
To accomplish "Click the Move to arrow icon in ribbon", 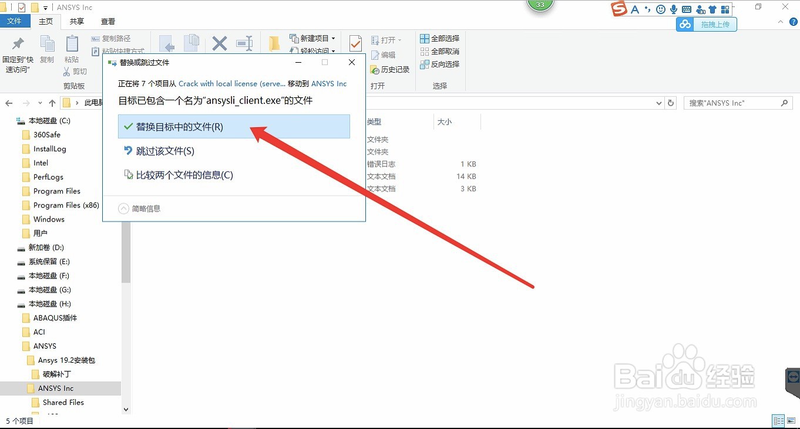I will pyautogui.click(x=166, y=45).
